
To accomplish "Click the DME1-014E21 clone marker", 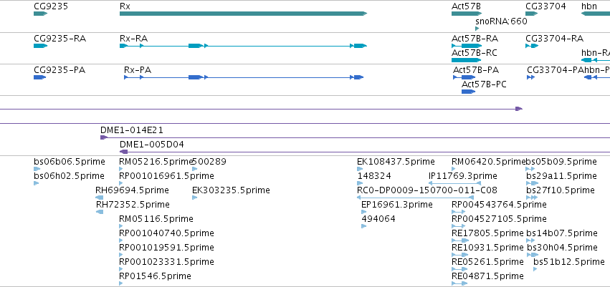I will pyautogui.click(x=104, y=137).
